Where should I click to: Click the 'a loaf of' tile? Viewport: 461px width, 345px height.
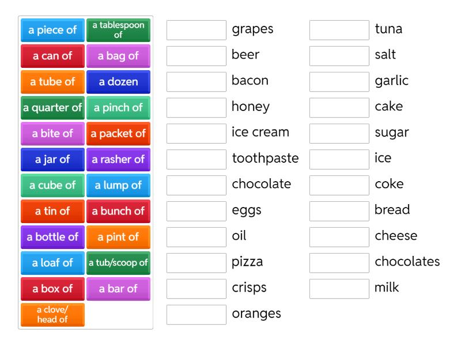[52, 263]
